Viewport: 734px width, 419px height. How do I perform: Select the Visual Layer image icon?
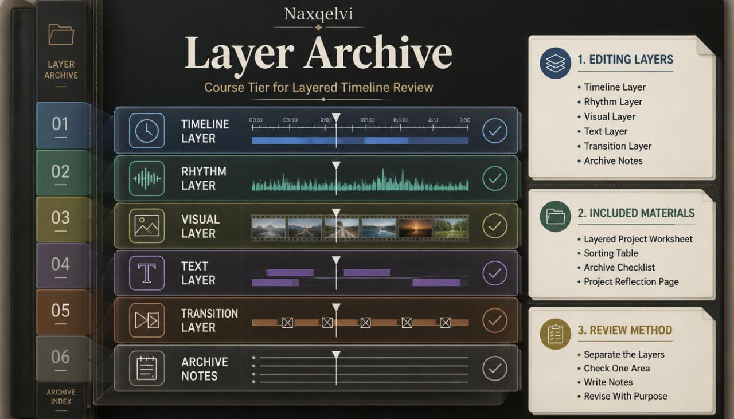[147, 226]
